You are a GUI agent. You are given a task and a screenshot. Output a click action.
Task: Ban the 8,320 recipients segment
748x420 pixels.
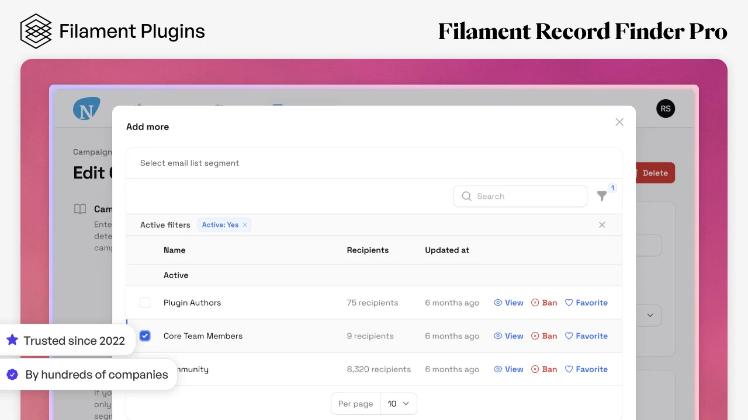pyautogui.click(x=544, y=369)
